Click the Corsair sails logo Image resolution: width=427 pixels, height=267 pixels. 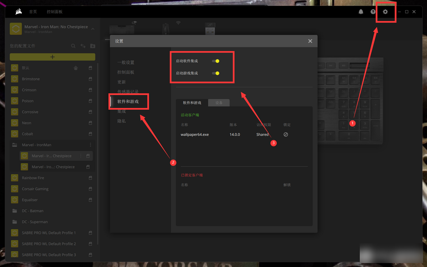19,11
